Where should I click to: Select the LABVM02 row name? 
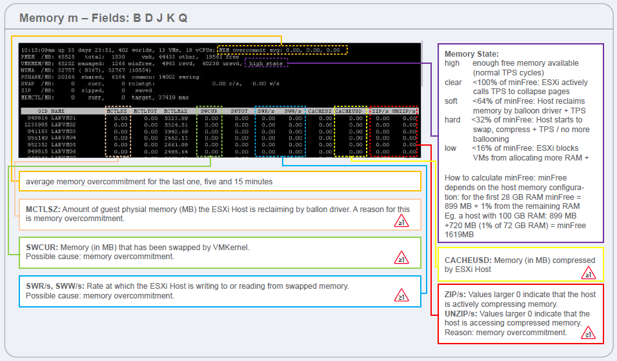coord(63,124)
